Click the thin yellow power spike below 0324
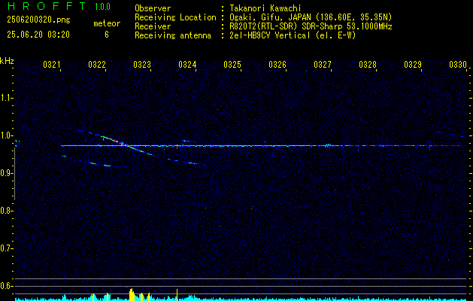 click(x=177, y=295)
